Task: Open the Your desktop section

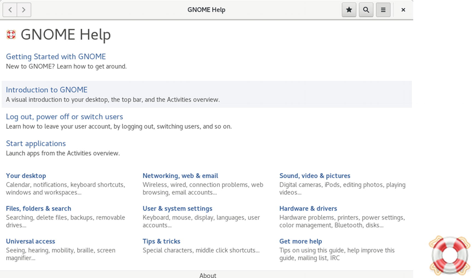Action: click(x=26, y=176)
